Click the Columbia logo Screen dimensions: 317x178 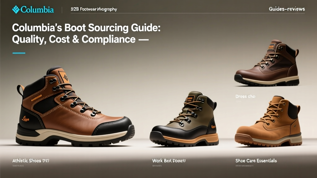tap(33, 10)
